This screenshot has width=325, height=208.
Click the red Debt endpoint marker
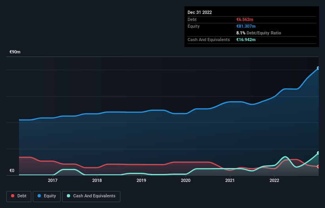tap(318, 166)
